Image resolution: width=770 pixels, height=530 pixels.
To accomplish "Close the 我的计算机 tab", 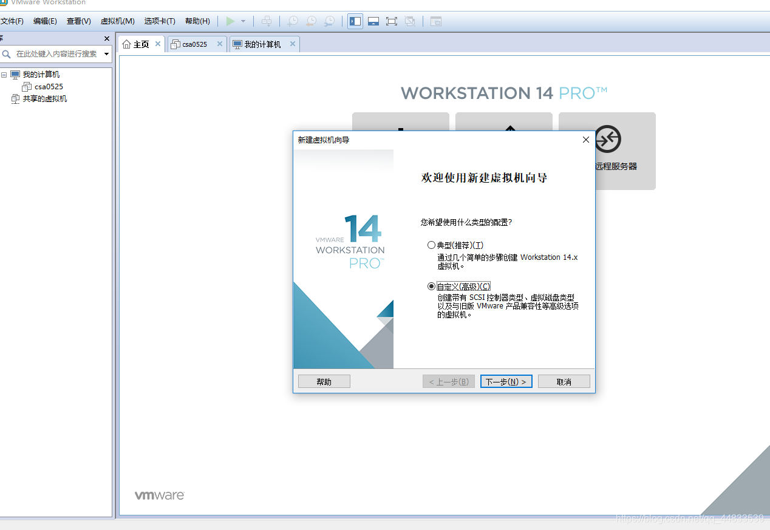I will [293, 44].
